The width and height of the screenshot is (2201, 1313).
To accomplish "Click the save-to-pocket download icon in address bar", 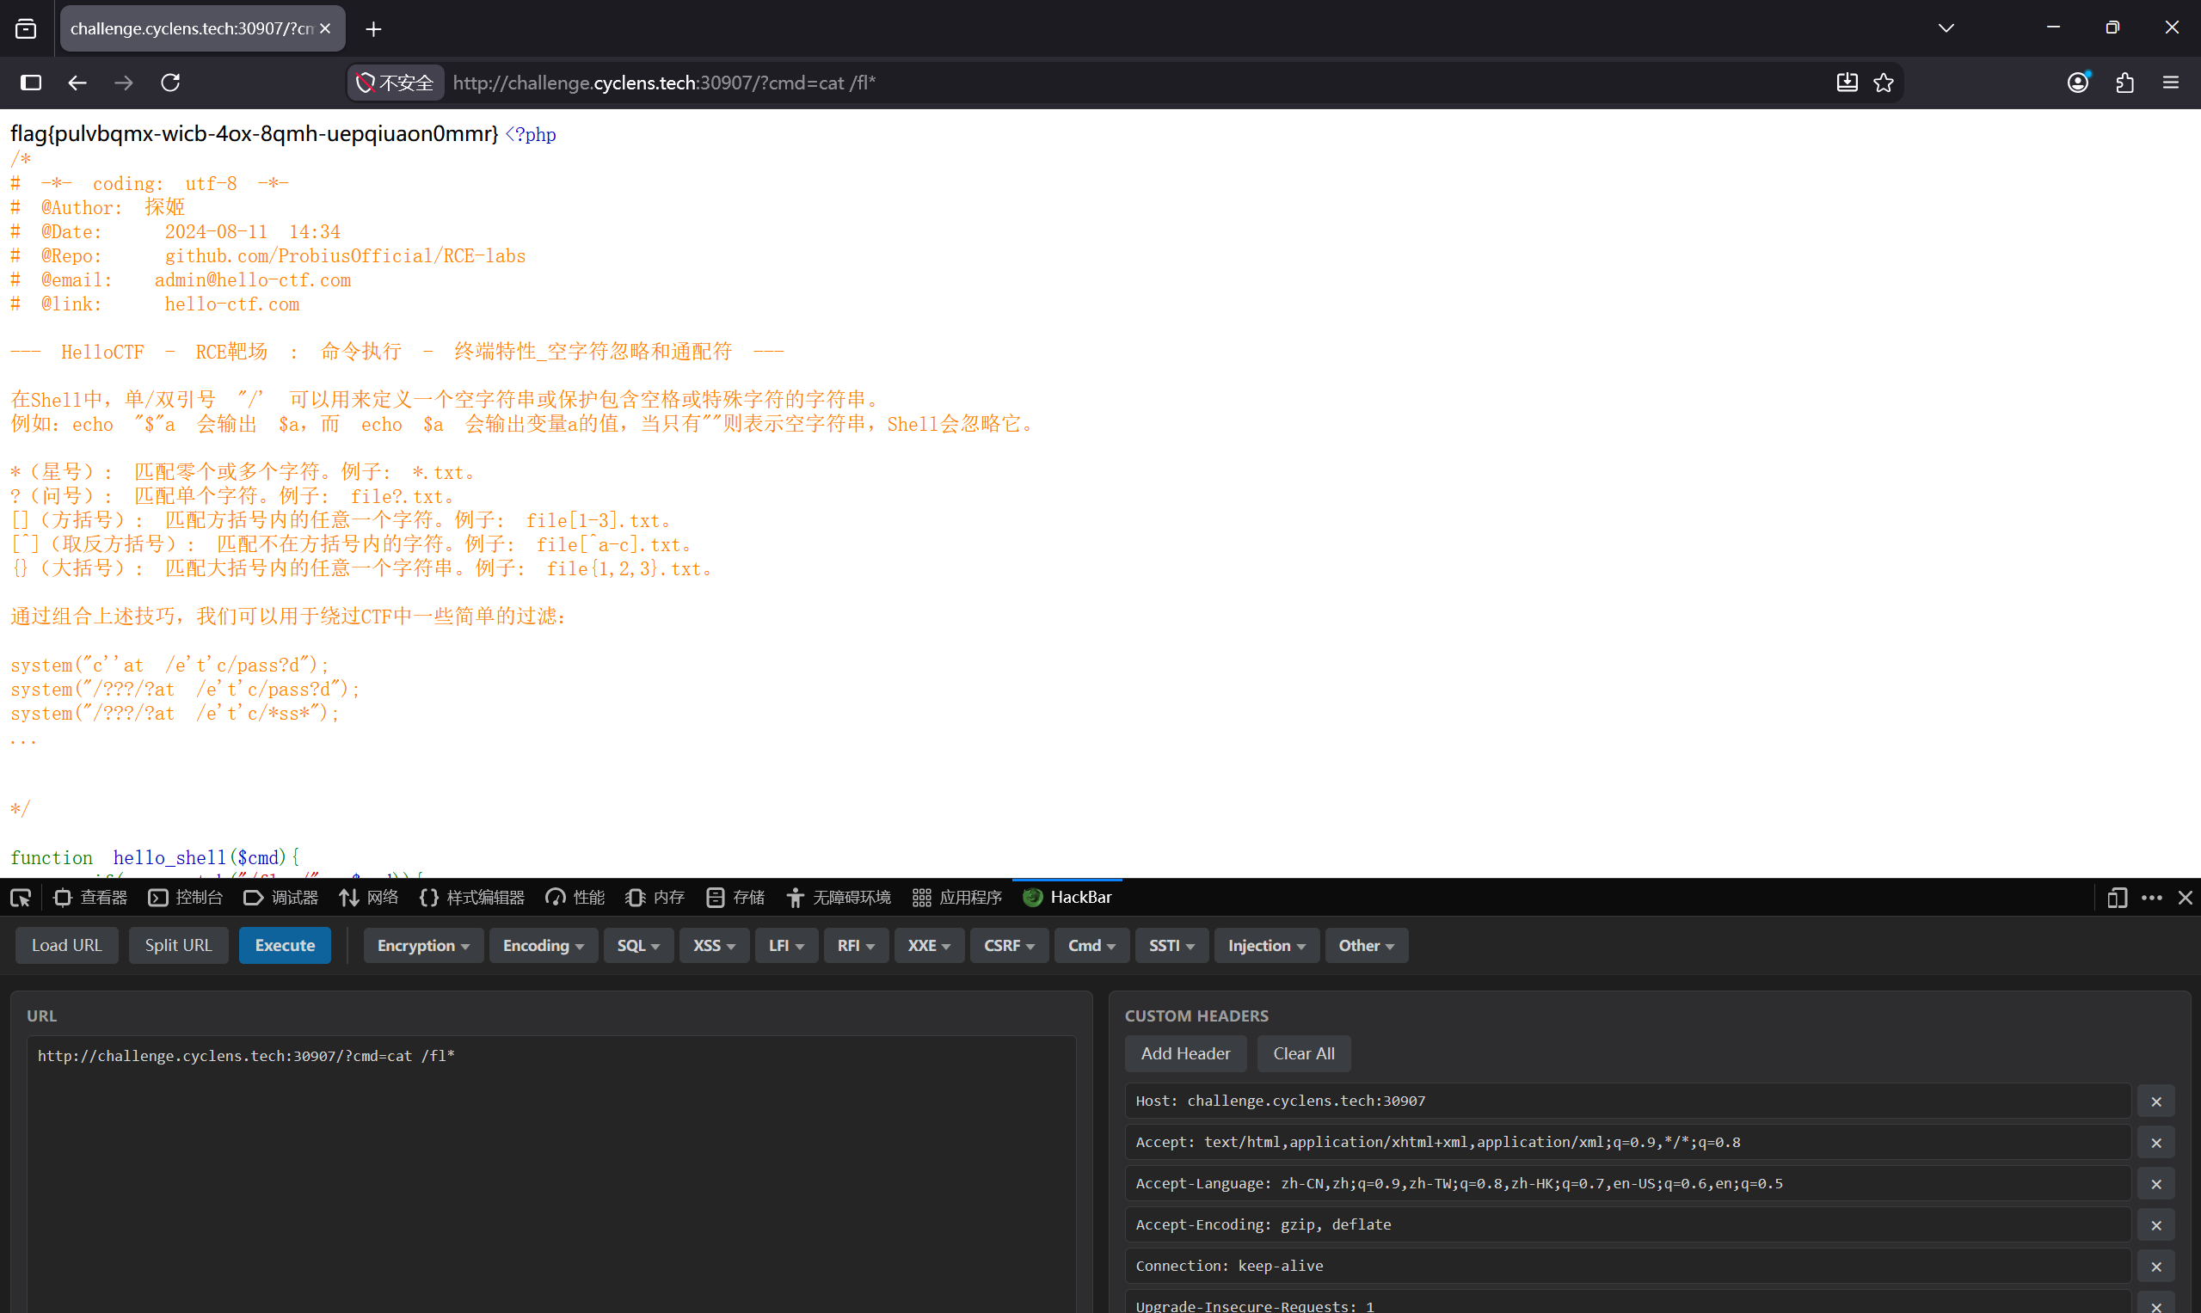I will coord(1847,83).
